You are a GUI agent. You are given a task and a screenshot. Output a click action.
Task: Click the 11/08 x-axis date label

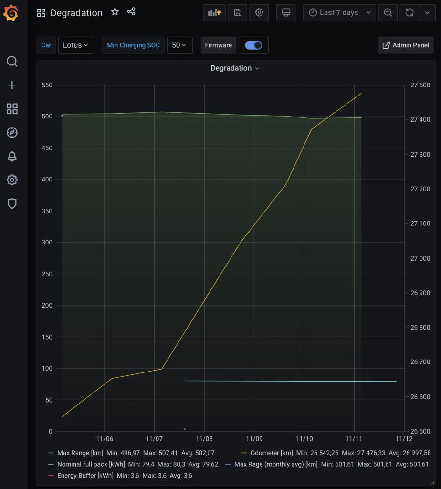click(x=204, y=439)
